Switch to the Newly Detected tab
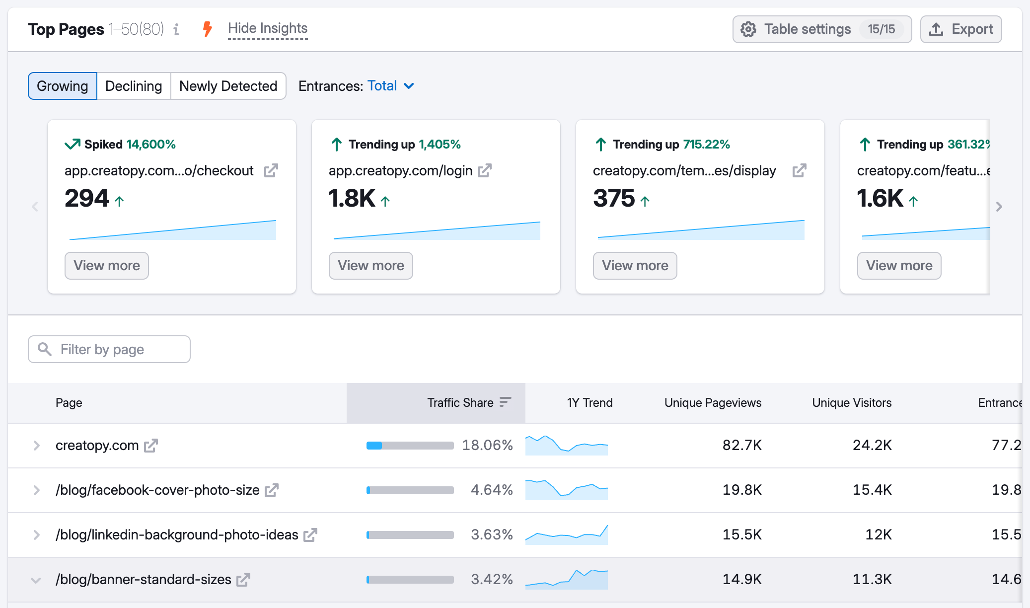The width and height of the screenshot is (1030, 608). coord(228,86)
